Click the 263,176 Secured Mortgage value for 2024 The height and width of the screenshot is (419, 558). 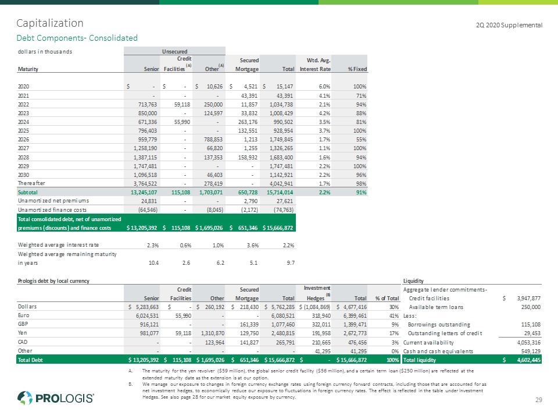point(248,122)
